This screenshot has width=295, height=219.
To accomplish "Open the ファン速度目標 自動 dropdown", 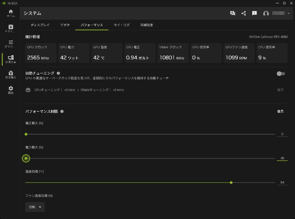I will (x=35, y=207).
